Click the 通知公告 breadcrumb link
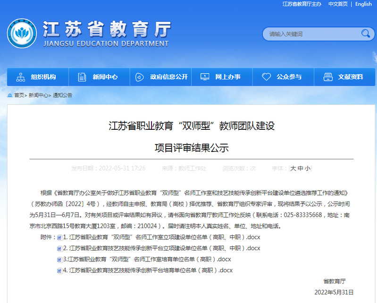This screenshot has height=303, width=377. pos(62,95)
